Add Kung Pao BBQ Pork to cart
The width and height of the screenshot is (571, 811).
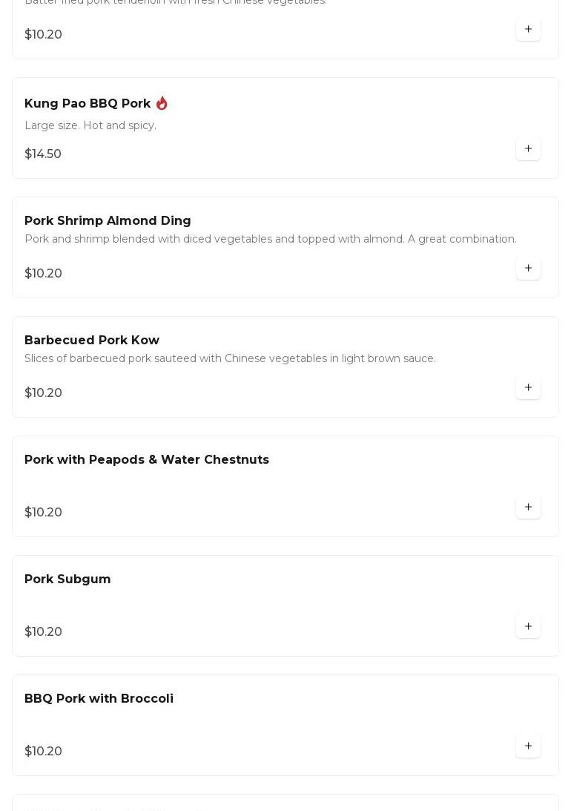point(528,148)
